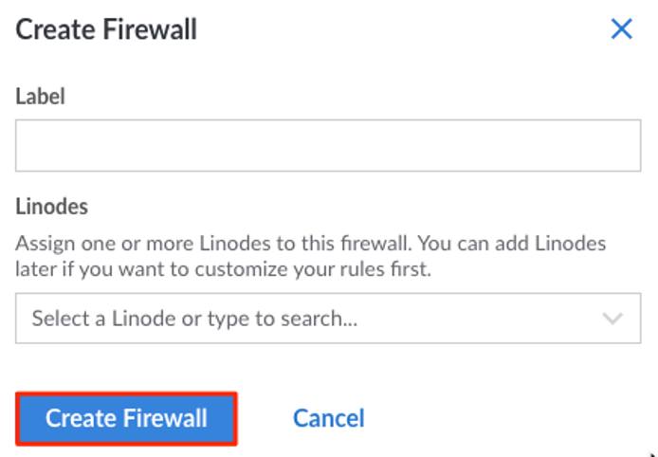Open the Select a Linode dropdown

tap(328, 318)
